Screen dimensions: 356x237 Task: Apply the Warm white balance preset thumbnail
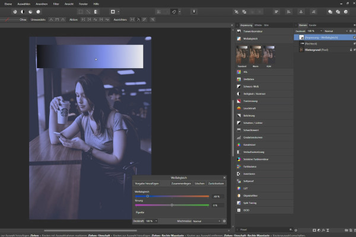click(x=255, y=55)
